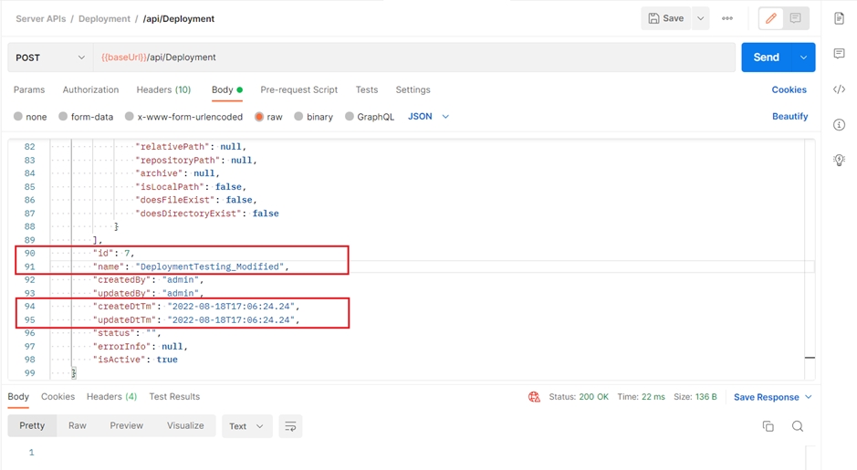Open the Pre-request Script tab
857x470 pixels.
point(298,89)
